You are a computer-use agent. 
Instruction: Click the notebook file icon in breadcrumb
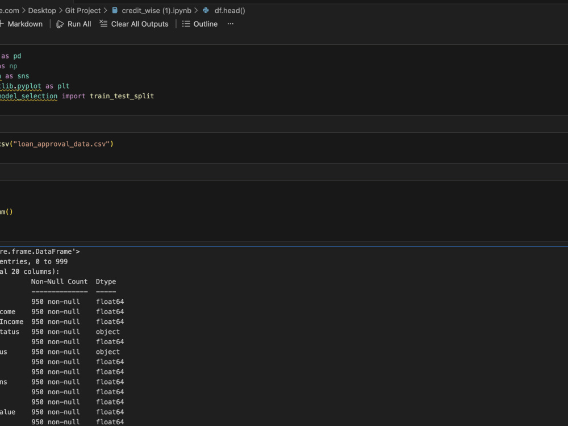point(115,10)
